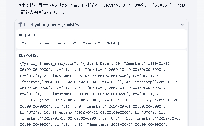Click the '2019-10-03' timestamp in the response
204x126 pixels.
point(169,118)
